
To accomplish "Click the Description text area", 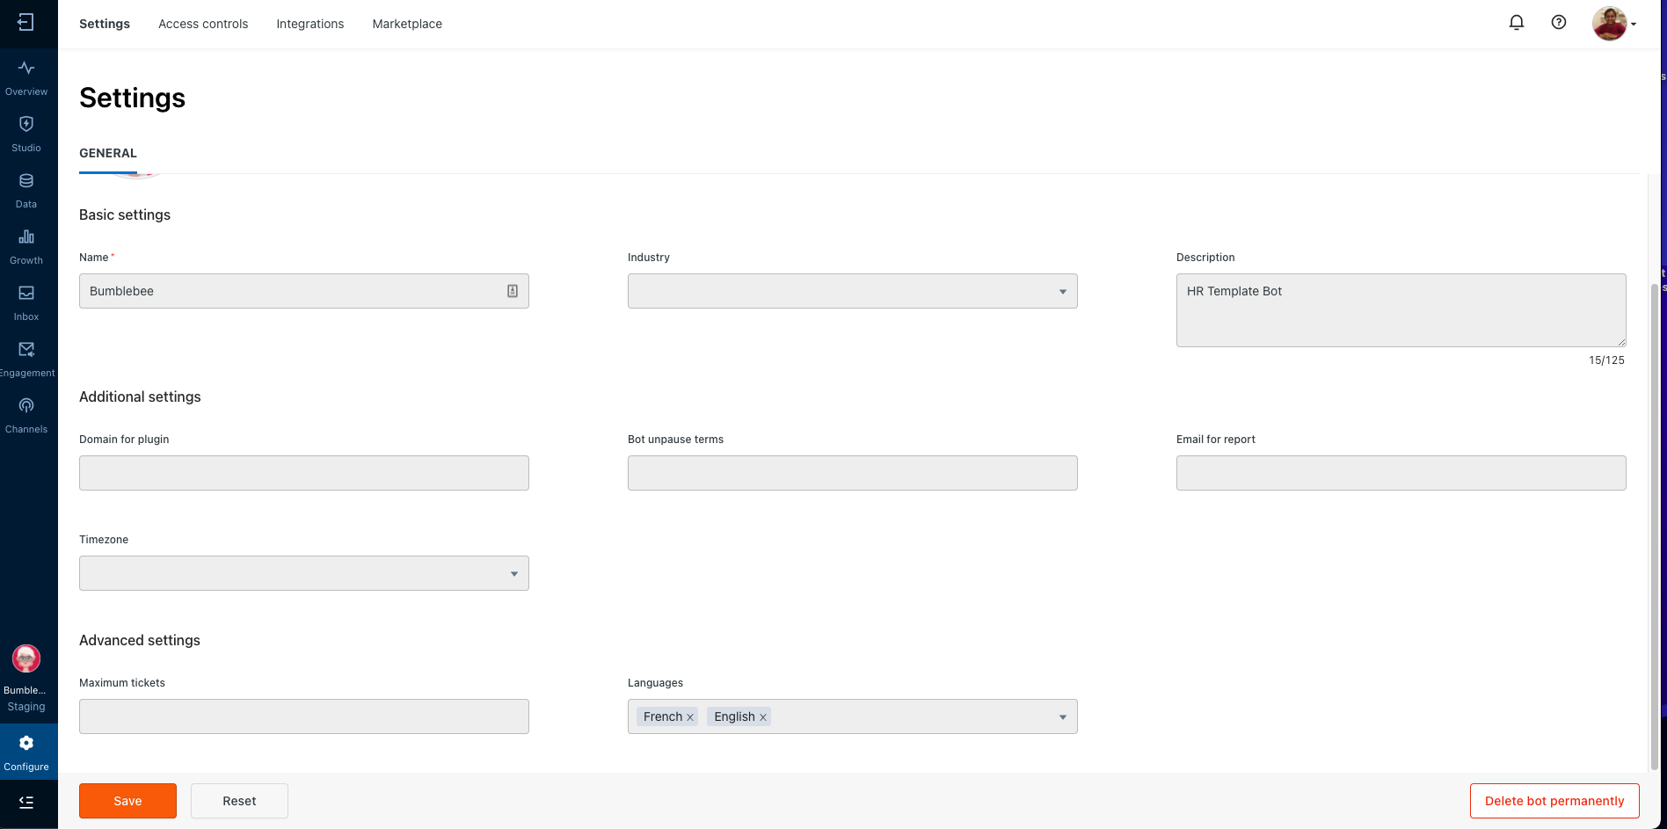I will point(1401,310).
